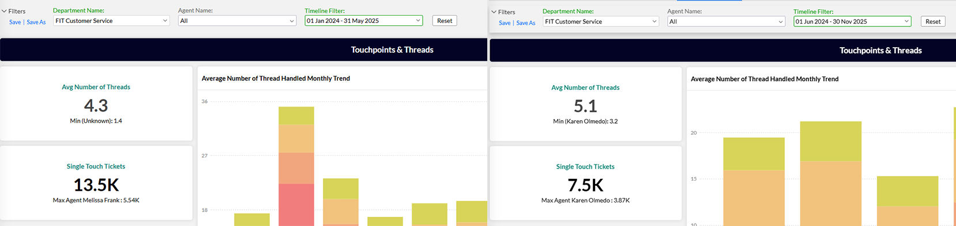The height and width of the screenshot is (226, 956).
Task: Click chart title above the 36 axis label
Action: 276,78
